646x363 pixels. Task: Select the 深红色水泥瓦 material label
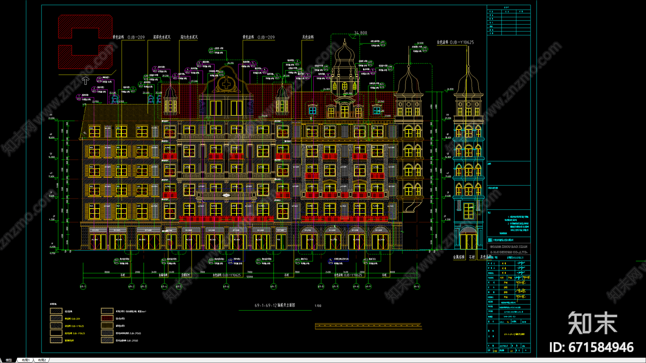(x=189, y=37)
